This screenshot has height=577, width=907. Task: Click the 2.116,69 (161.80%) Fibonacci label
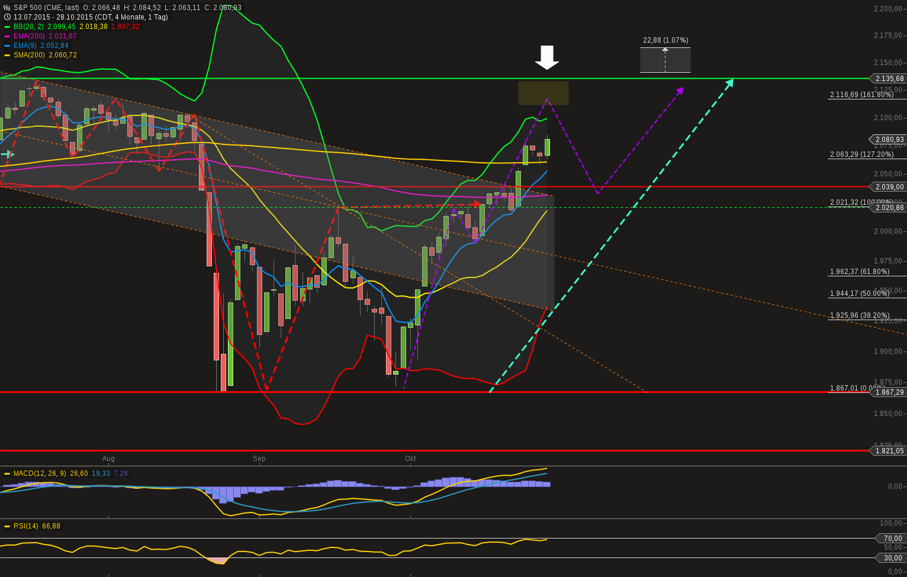click(861, 95)
